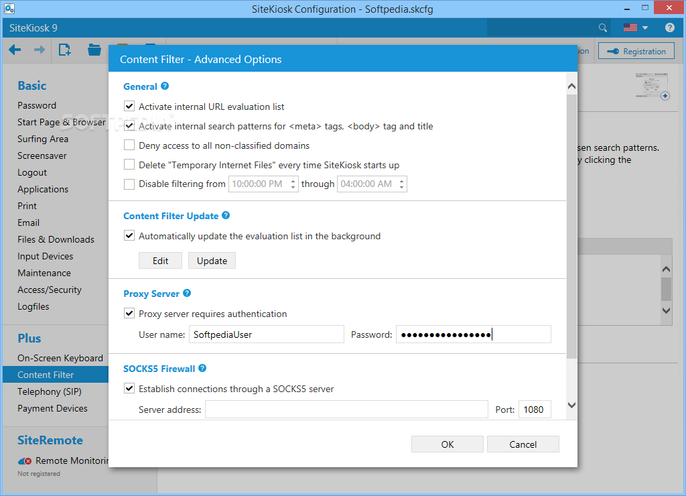The height and width of the screenshot is (496, 686).
Task: Open Start Page & Browser settings
Action: click(61, 122)
